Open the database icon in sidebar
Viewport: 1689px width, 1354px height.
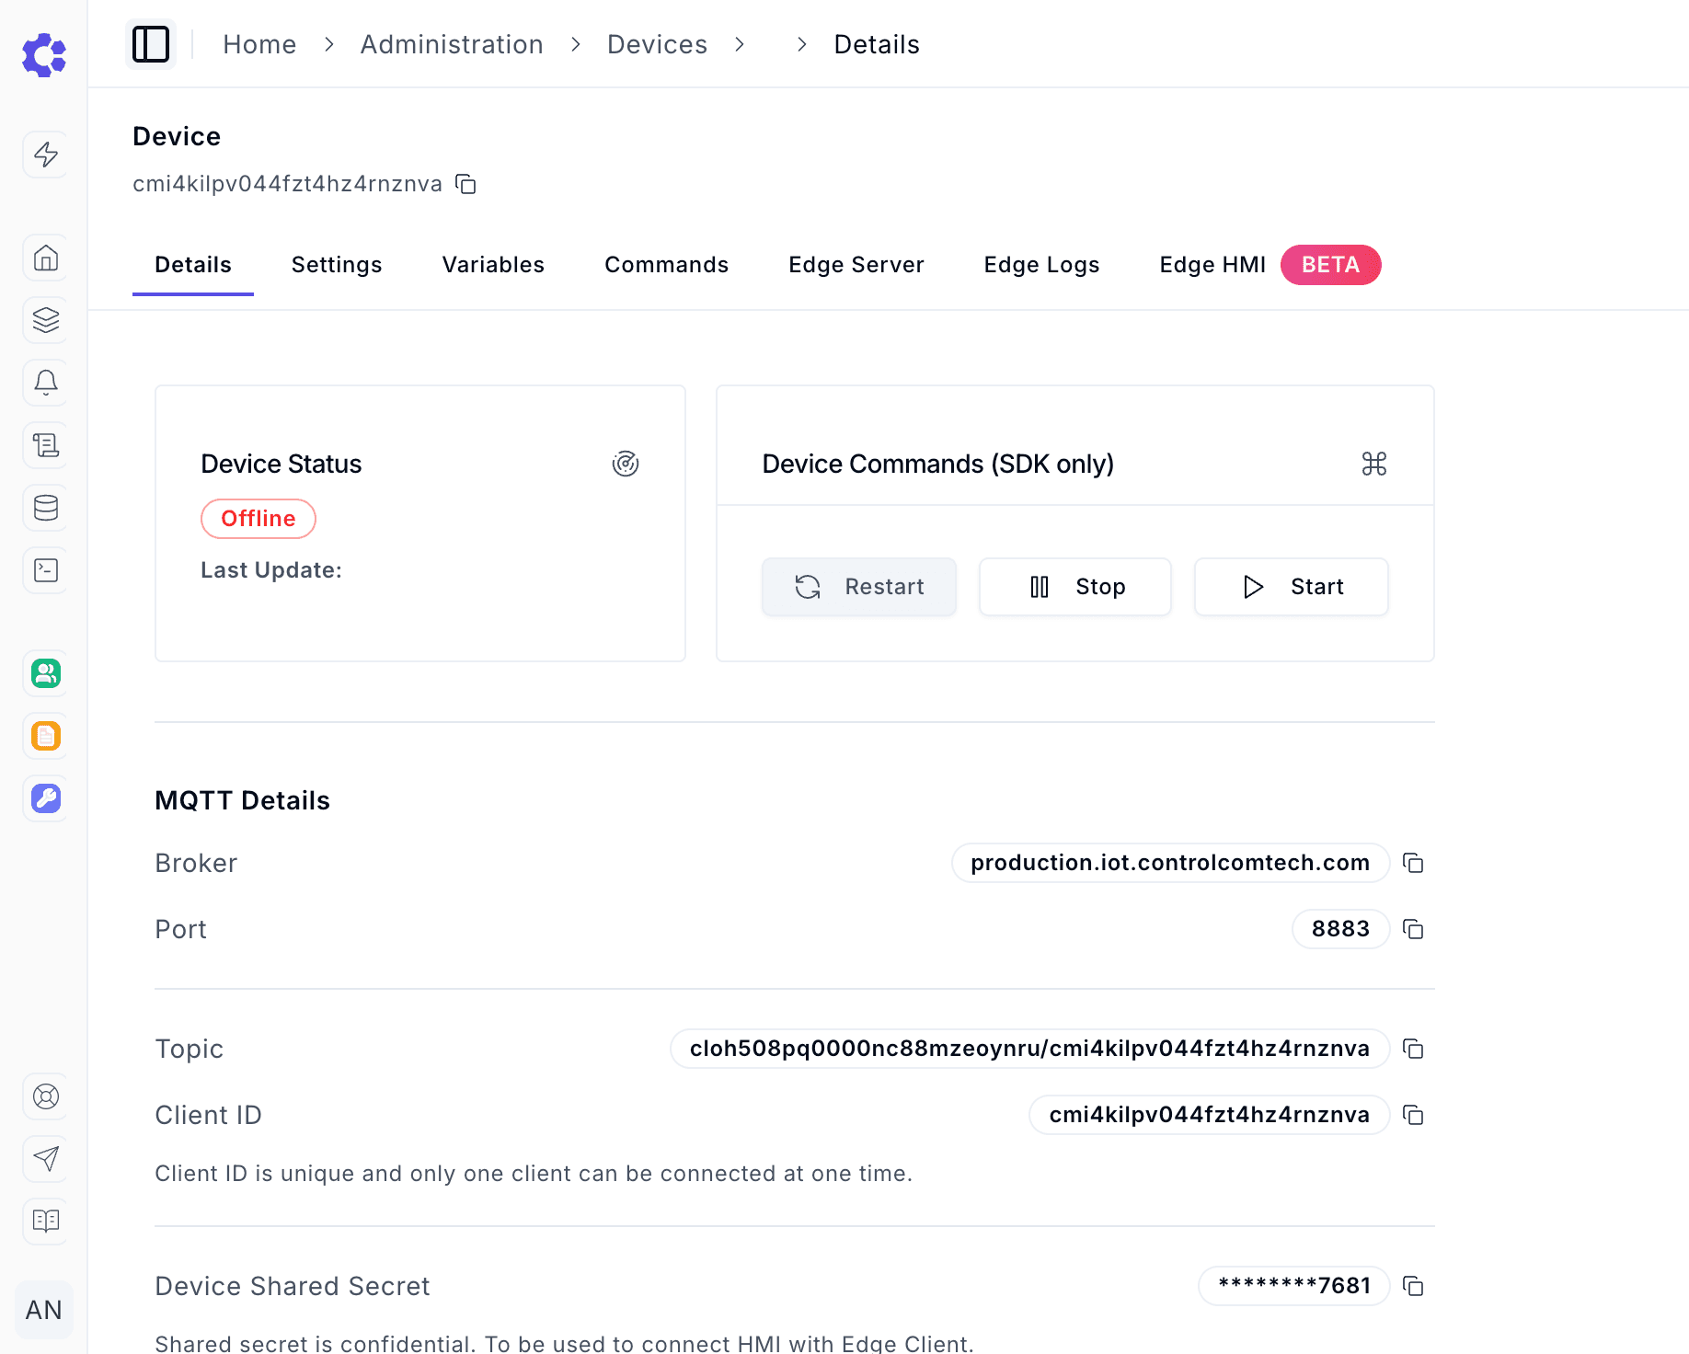45,508
